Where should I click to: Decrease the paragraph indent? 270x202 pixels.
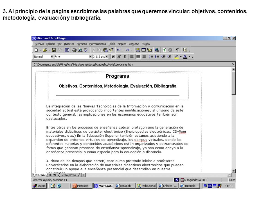(163, 56)
